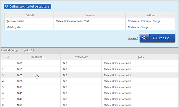Select material 1040 in results

click(19, 93)
